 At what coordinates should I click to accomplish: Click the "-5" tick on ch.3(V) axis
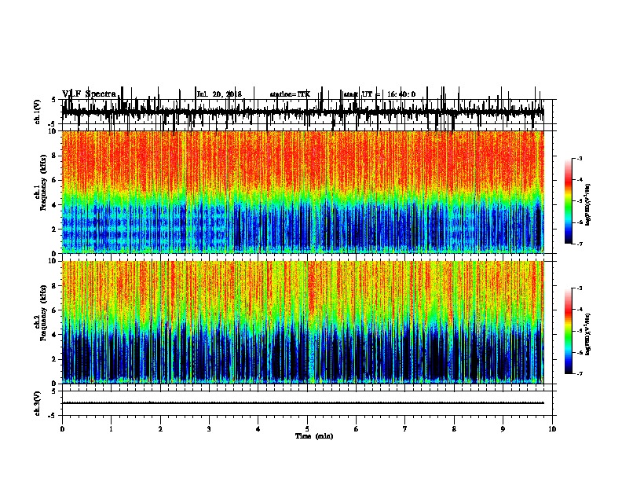(53, 416)
